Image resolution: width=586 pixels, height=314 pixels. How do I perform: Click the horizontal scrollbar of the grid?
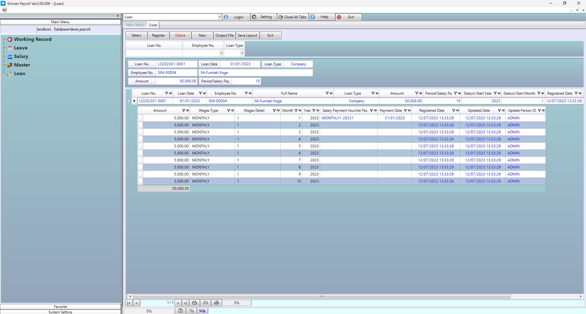pyautogui.click(x=321, y=296)
